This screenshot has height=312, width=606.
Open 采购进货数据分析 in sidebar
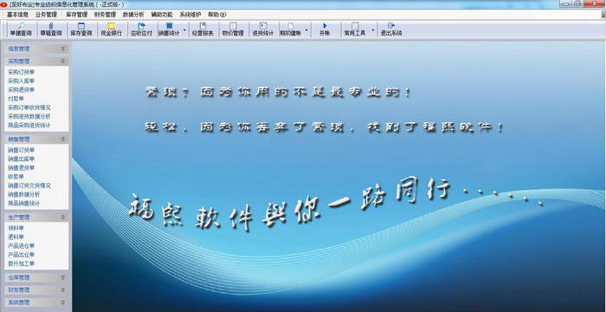click(29, 116)
